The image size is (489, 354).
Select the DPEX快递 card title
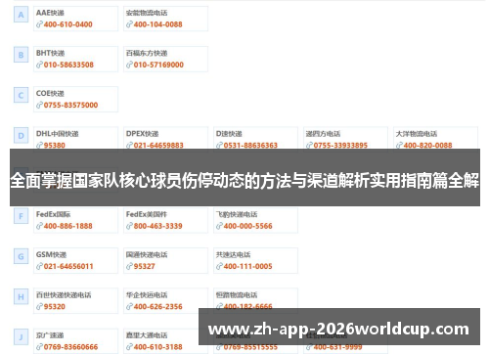point(142,134)
